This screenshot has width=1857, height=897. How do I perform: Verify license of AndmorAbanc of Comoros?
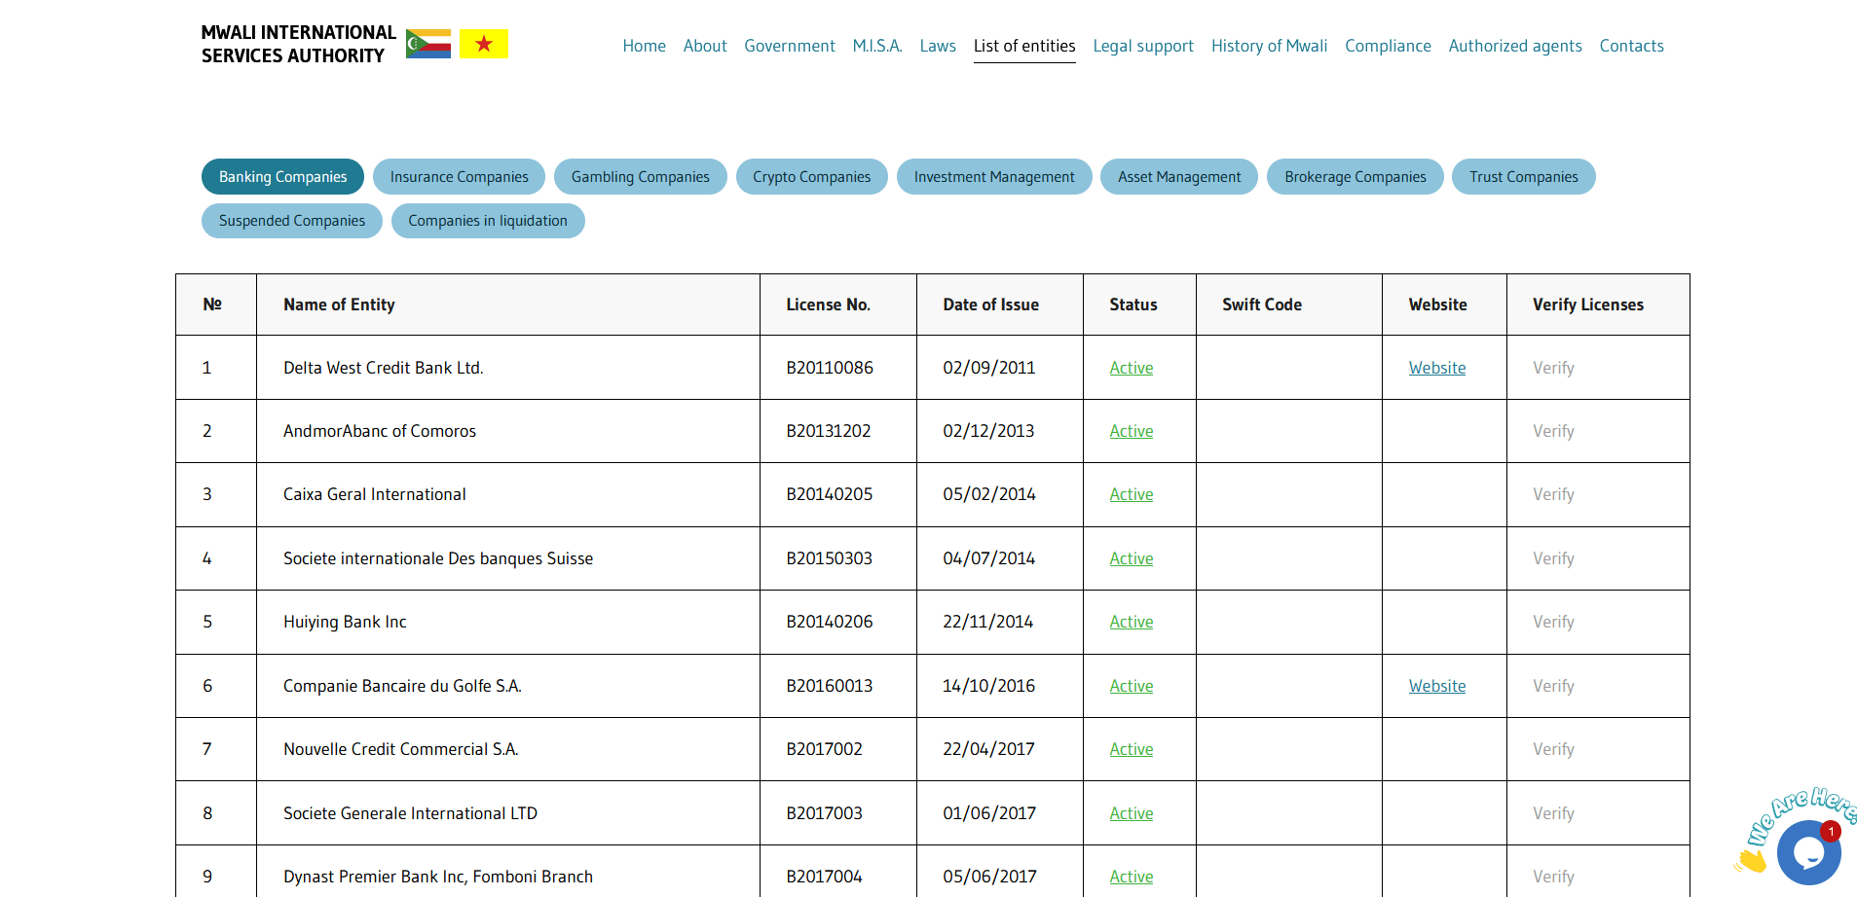click(x=1553, y=431)
